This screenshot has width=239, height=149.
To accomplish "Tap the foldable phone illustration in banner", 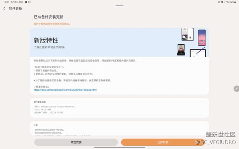I will click(181, 50).
